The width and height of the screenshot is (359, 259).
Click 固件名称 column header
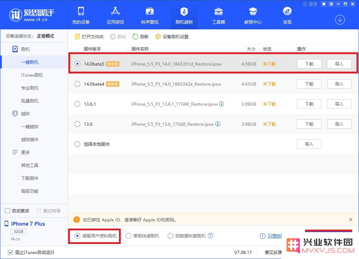click(140, 49)
